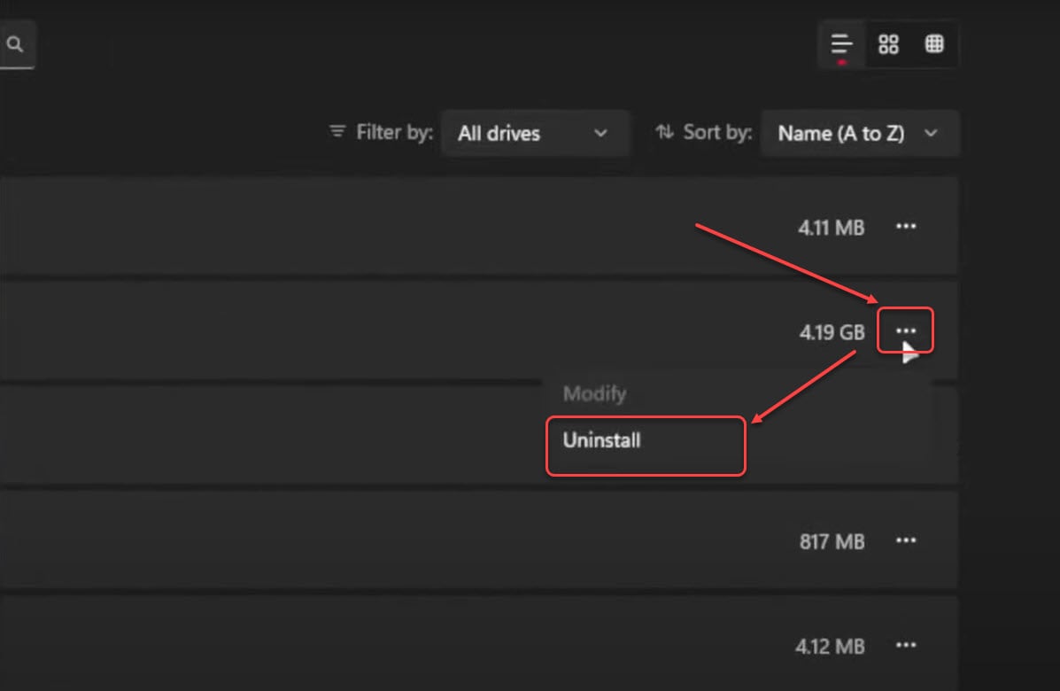Open the All drives filter dropdown
The image size is (1060, 691).
click(535, 133)
